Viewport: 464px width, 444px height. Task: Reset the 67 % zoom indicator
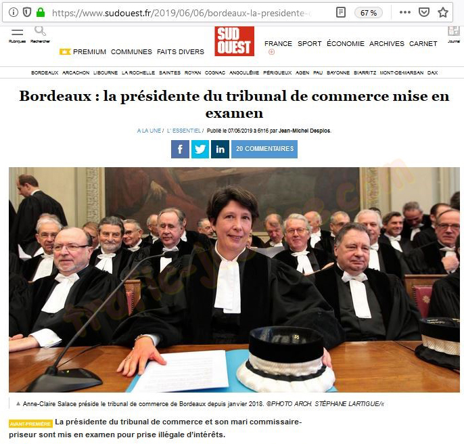pos(369,13)
